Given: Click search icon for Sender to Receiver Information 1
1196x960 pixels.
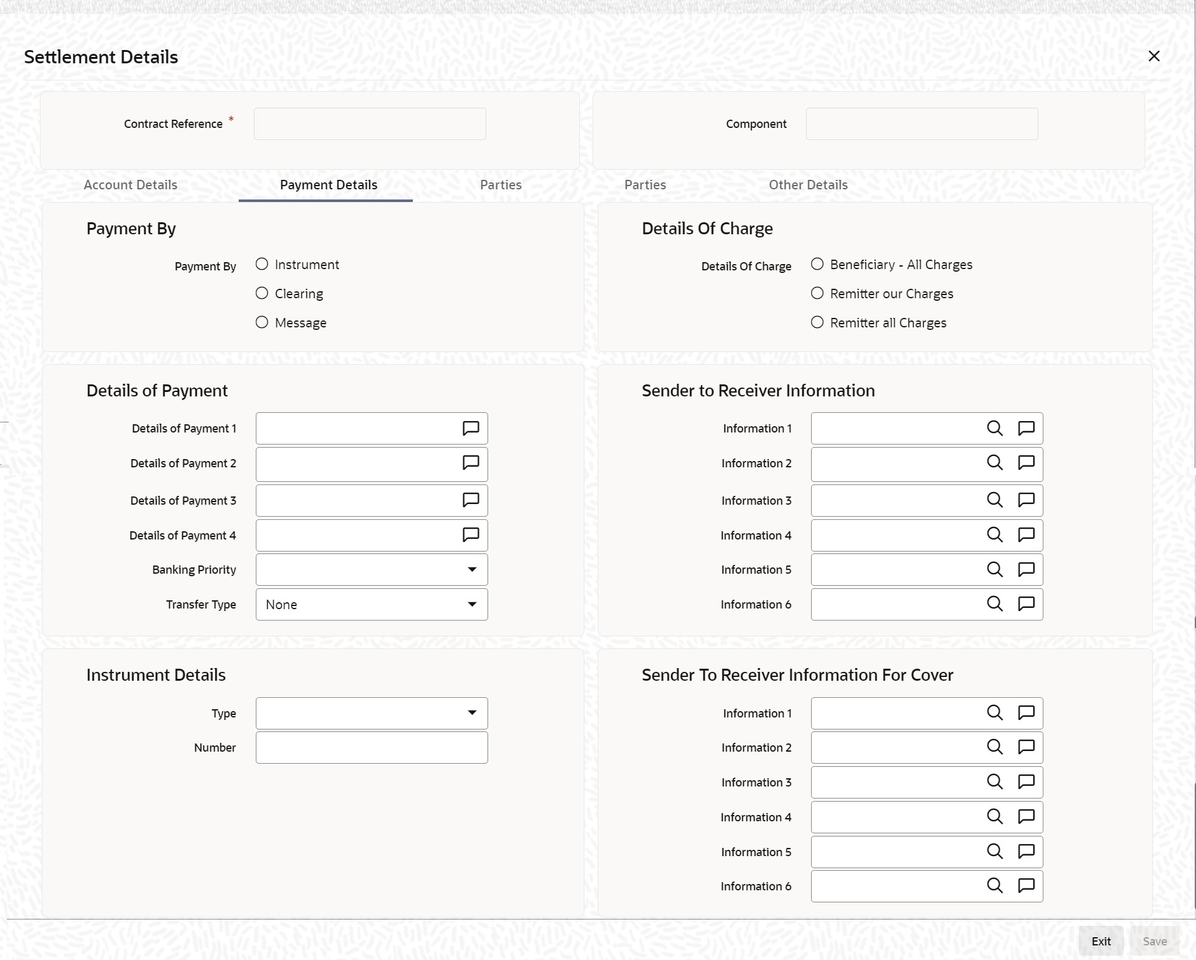Looking at the screenshot, I should tap(995, 429).
